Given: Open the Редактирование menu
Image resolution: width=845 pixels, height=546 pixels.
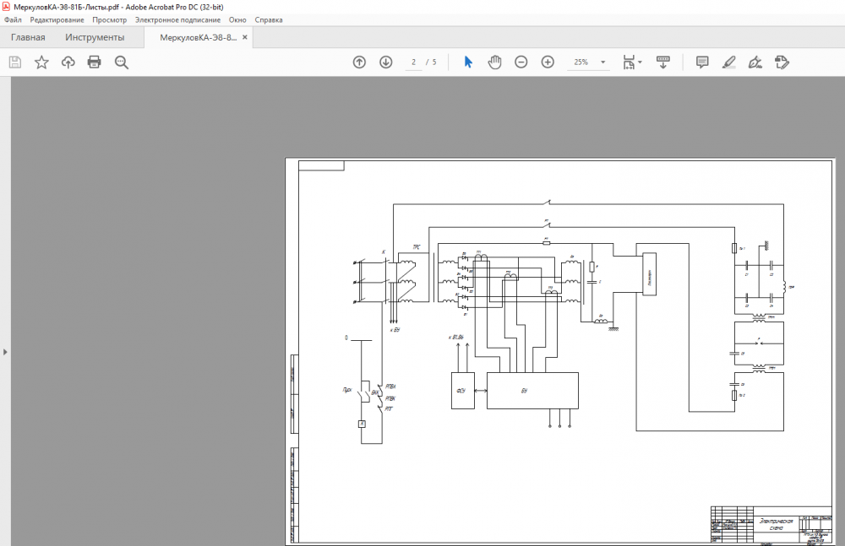Looking at the screenshot, I should pos(57,19).
